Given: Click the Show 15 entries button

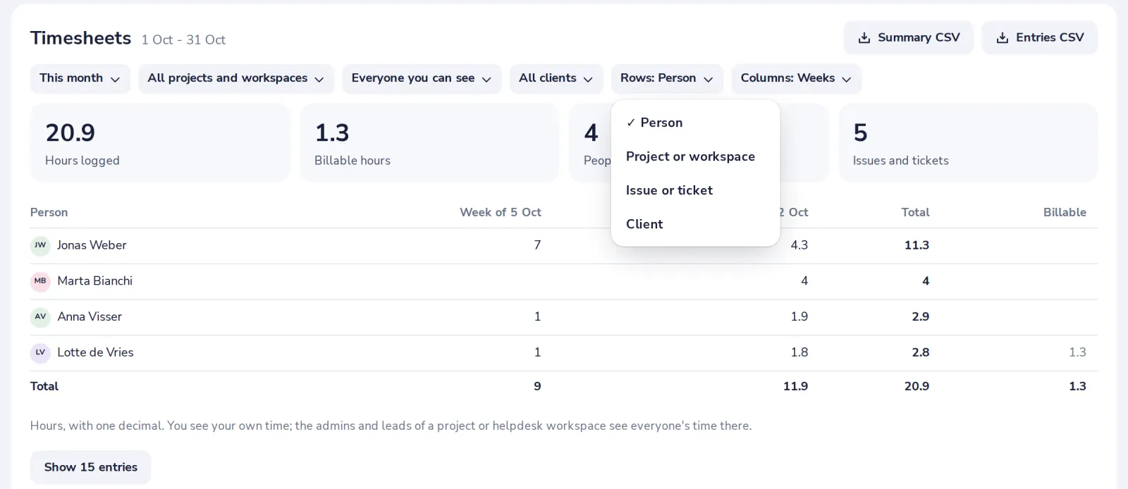Looking at the screenshot, I should (90, 467).
